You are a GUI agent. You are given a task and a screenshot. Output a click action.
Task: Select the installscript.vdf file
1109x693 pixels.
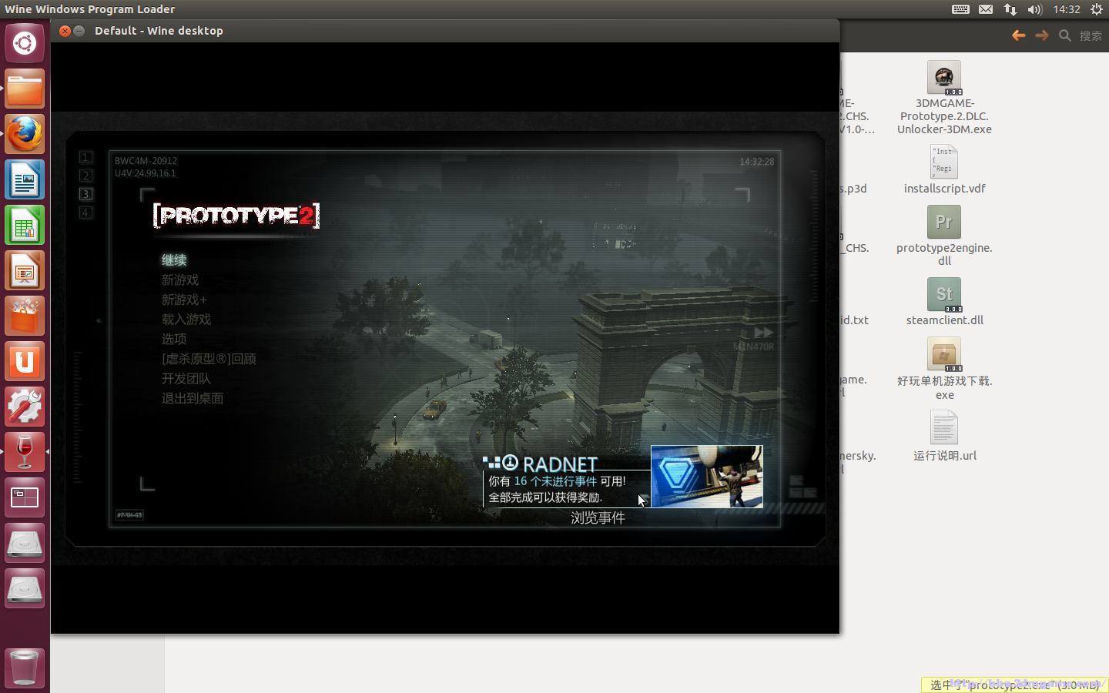(x=944, y=169)
